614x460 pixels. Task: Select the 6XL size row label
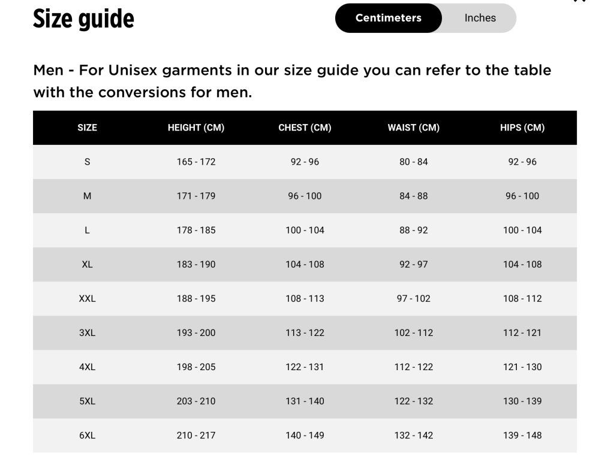point(87,435)
